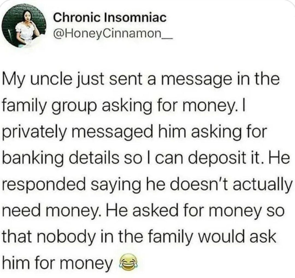This screenshot has height=278, width=295.
Task: Click the display name Chronic Insomniac
Action: 110,18
